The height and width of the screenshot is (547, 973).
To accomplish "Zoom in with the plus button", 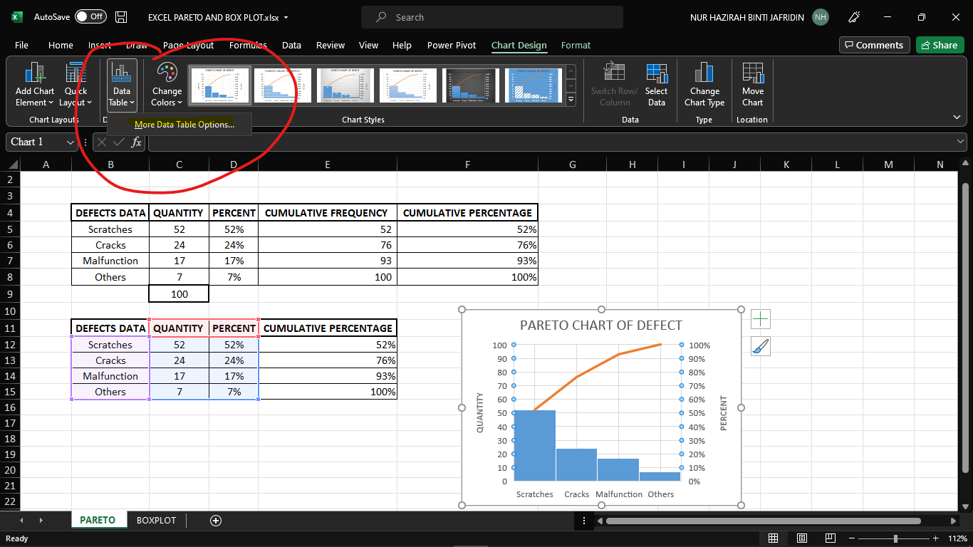I will pyautogui.click(x=936, y=538).
